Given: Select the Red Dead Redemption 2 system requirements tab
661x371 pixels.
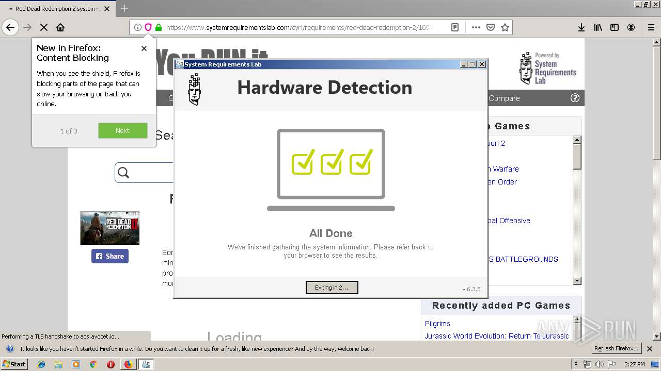Looking at the screenshot, I should point(58,9).
